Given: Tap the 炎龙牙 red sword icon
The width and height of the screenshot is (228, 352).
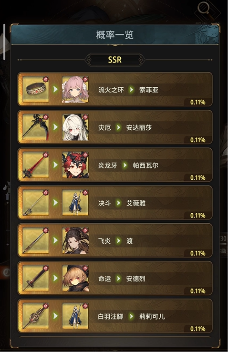Looking at the screenshot, I should pyautogui.click(x=36, y=165).
